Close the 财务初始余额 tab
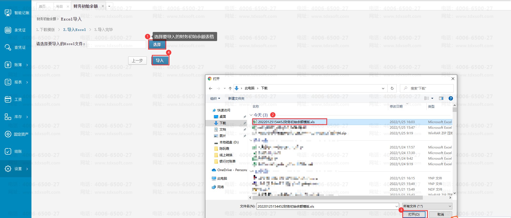 point(103,6)
